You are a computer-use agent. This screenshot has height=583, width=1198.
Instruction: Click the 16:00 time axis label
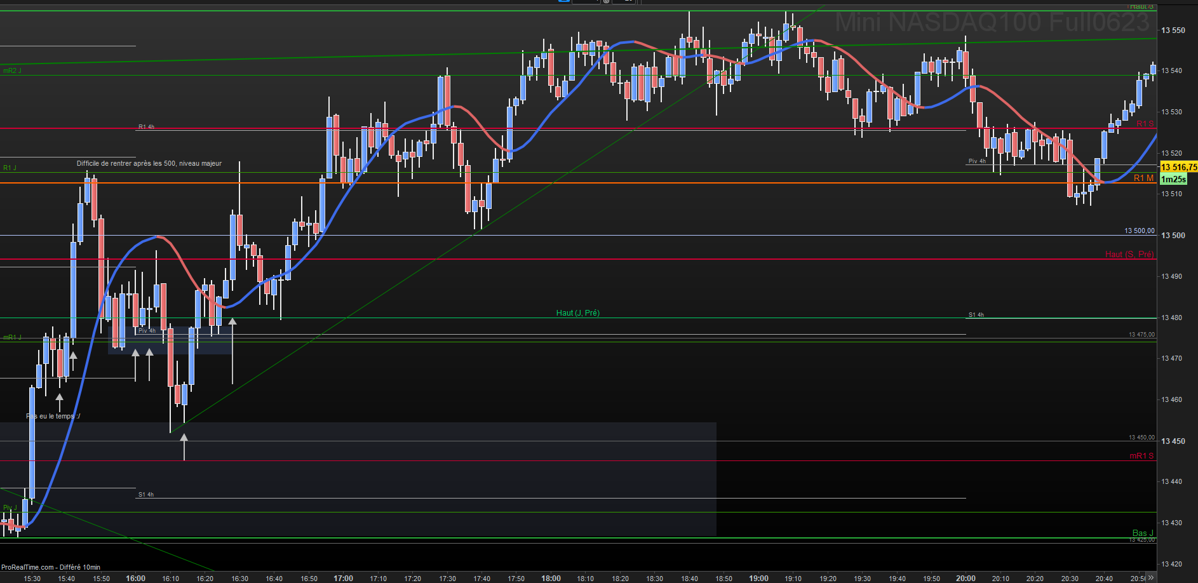(135, 578)
